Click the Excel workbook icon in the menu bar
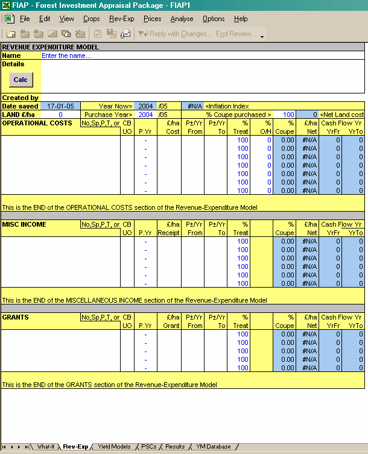 (x=9, y=19)
